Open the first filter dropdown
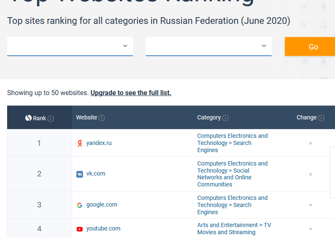 click(x=70, y=47)
